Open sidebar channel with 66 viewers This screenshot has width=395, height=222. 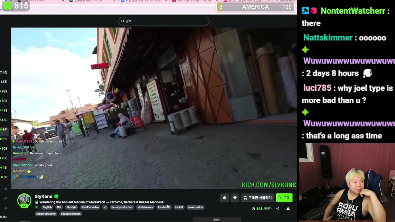click(x=4, y=177)
